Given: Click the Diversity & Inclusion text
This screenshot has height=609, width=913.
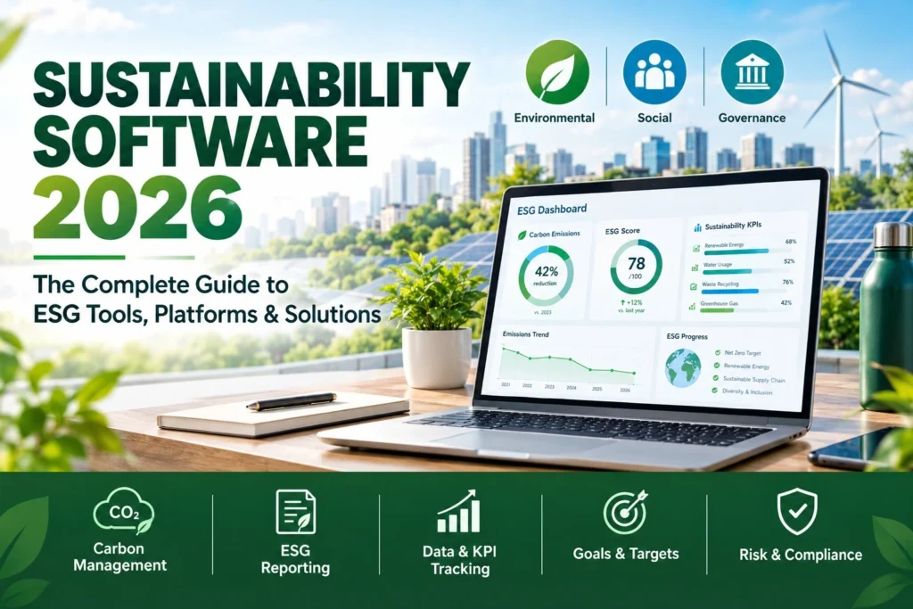Looking at the screenshot, I should coord(747,391).
